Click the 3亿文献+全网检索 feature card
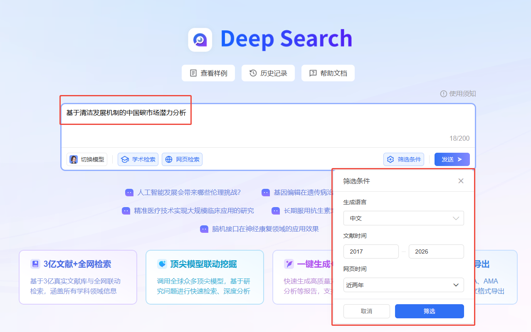531x332 pixels. (78, 277)
